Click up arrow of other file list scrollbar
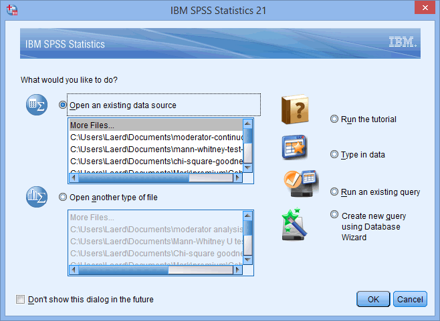 (x=248, y=216)
